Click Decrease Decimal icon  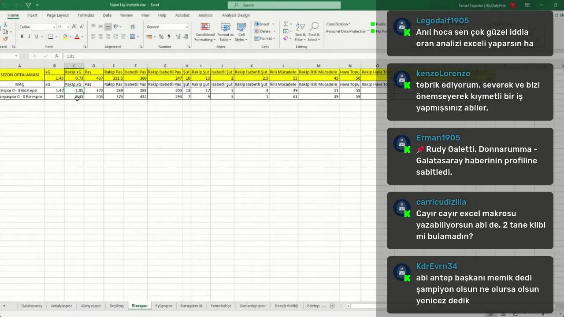tap(185, 37)
